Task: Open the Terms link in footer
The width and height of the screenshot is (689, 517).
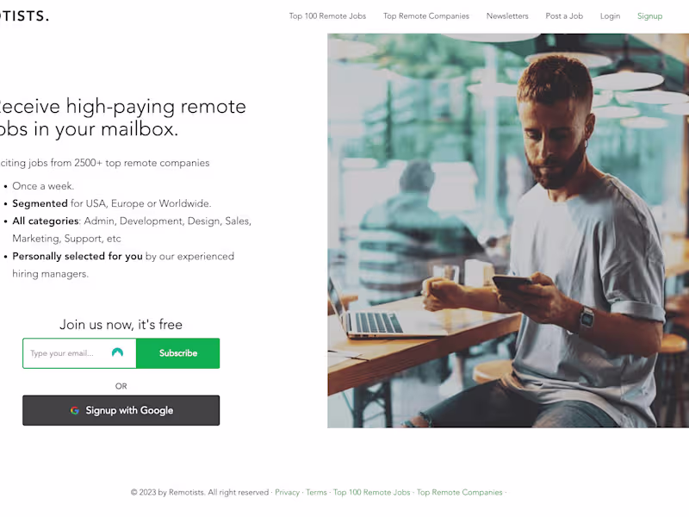Action: 316,492
